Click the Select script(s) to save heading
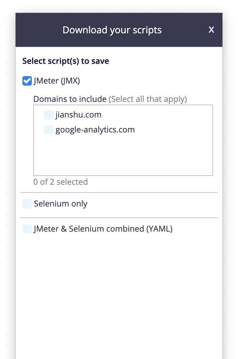The height and width of the screenshot is (359, 238). [x=65, y=61]
